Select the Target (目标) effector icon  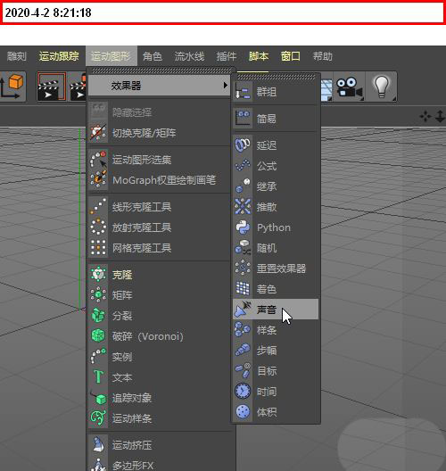pyautogui.click(x=243, y=371)
